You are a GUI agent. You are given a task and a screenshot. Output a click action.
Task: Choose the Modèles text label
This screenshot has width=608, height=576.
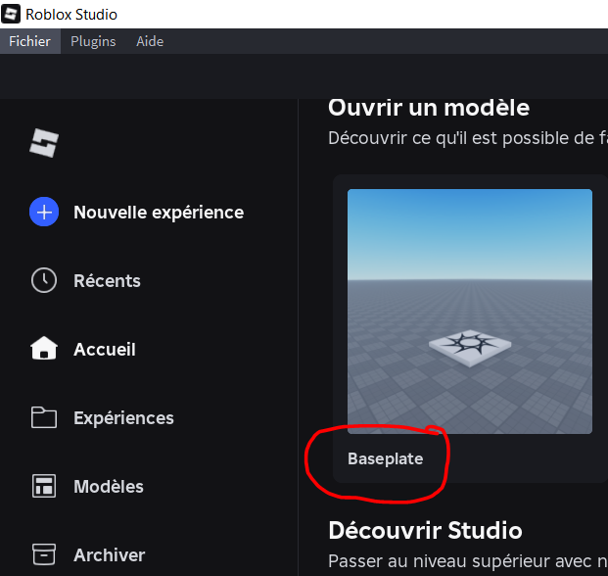tap(108, 486)
